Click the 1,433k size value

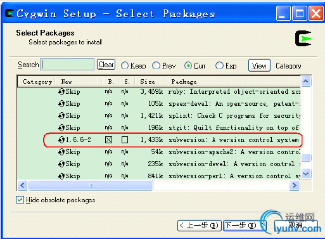point(151,140)
